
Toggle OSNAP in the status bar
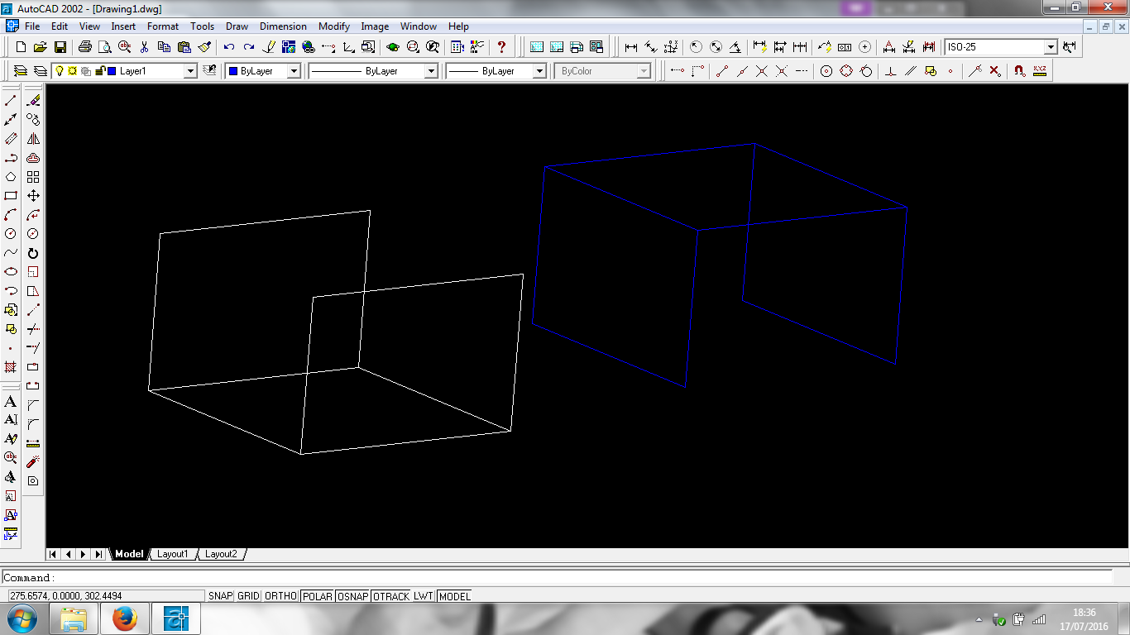tap(353, 596)
